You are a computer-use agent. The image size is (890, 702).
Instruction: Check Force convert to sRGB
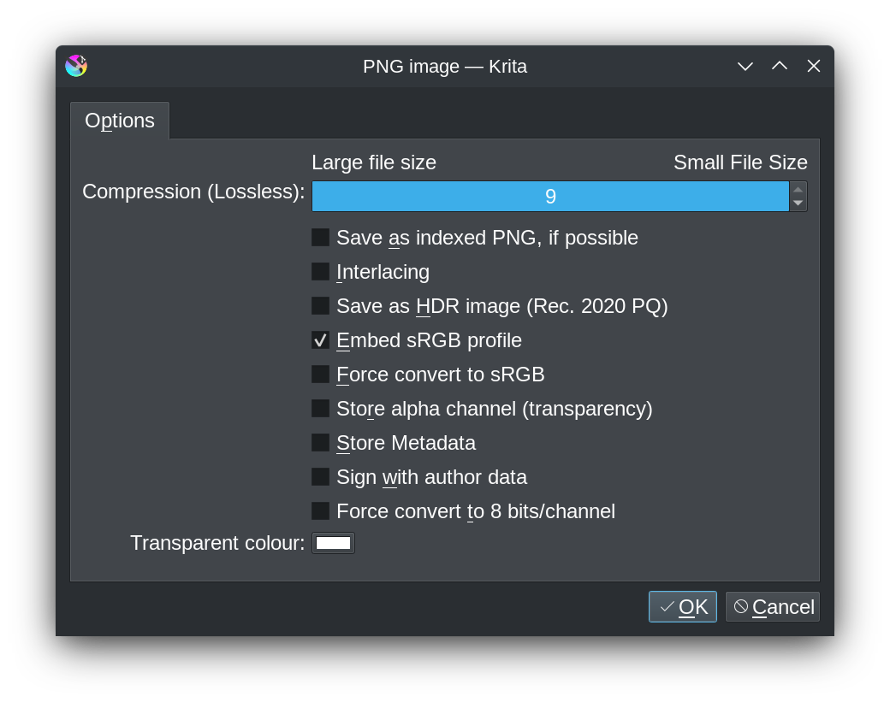[x=321, y=375]
